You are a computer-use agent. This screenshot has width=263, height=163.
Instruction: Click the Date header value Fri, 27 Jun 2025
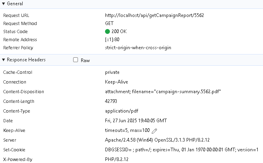click(136, 121)
